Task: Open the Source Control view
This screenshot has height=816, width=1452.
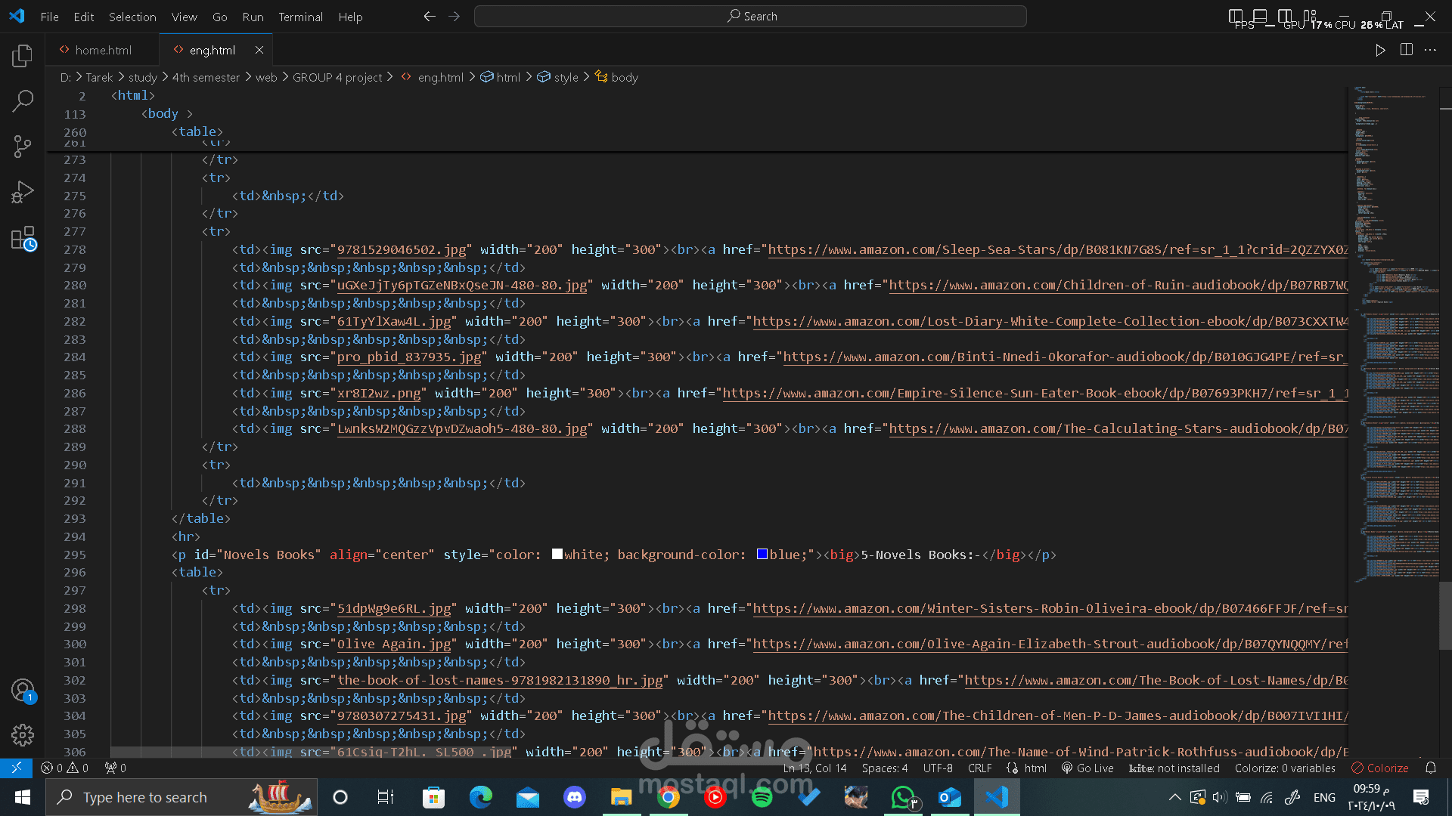Action: [x=23, y=146]
